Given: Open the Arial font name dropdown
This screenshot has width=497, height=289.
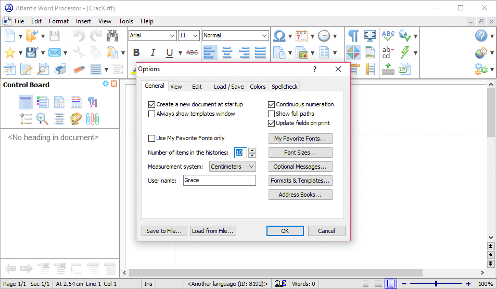Looking at the screenshot, I should click(x=172, y=36).
